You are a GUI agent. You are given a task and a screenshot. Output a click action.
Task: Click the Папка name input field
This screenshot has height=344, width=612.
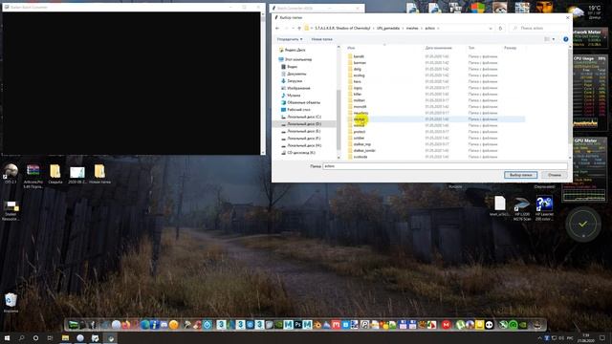(445, 165)
